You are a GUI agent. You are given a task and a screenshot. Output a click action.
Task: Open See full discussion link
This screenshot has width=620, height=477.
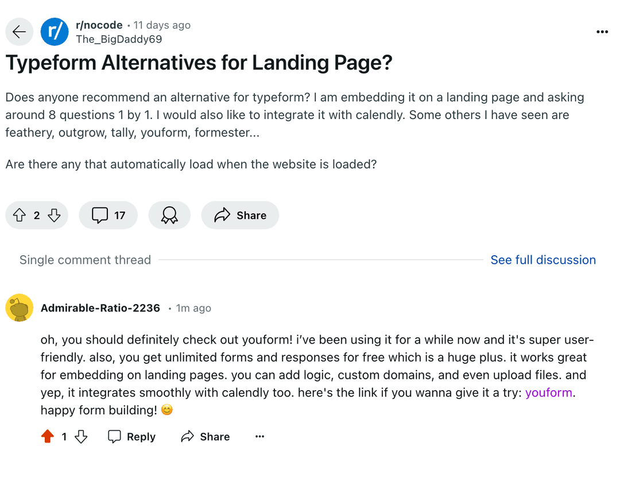pos(543,260)
